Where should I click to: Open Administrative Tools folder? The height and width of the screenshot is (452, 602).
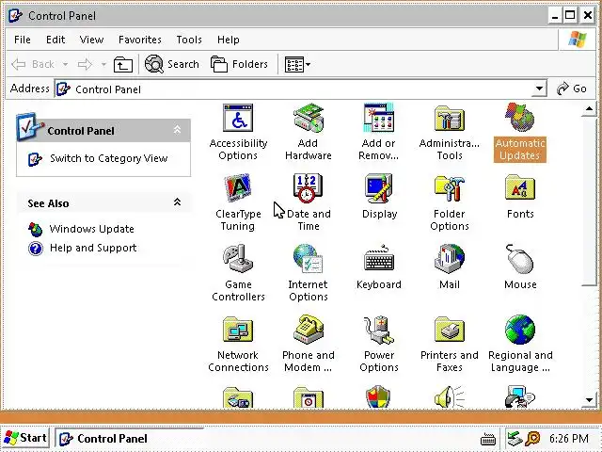tap(450, 132)
